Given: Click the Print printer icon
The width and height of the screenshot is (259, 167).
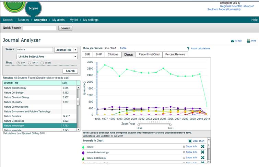Looking at the screenshot, I should (248, 41).
